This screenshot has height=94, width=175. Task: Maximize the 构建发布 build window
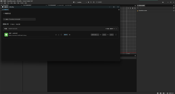tap(114, 7)
